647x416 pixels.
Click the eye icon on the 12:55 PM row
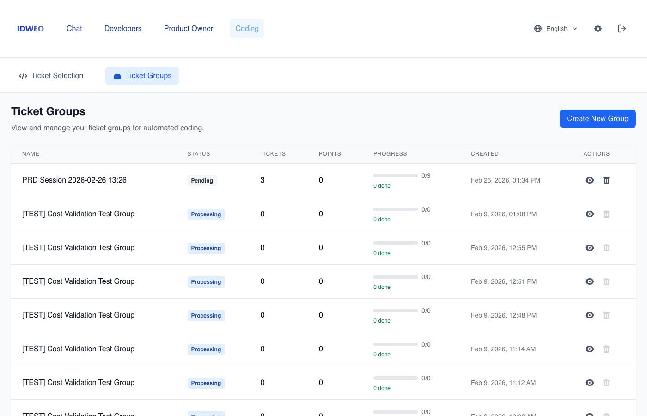pos(590,248)
